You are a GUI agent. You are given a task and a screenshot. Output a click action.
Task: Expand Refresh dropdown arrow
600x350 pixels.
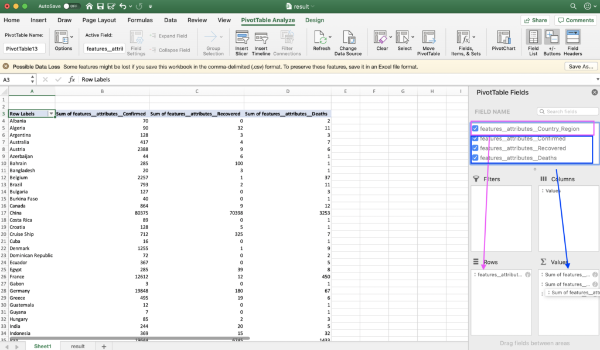tap(330, 37)
